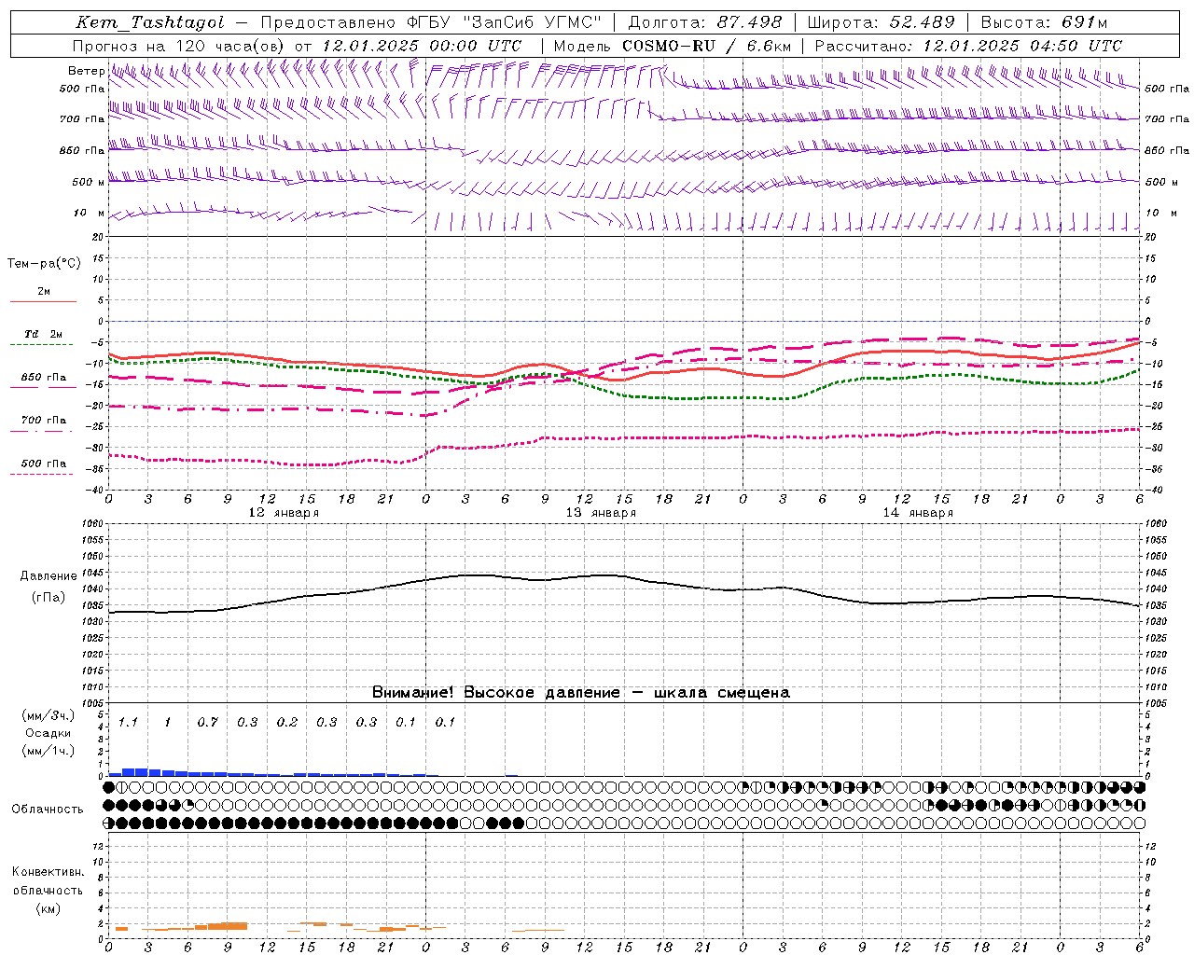Click the longitude value Долгота: 87.498

tap(705, 22)
